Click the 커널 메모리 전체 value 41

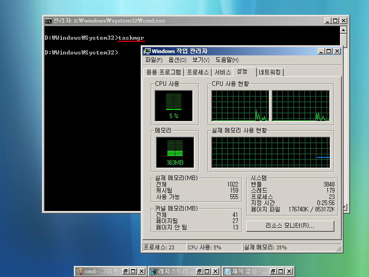point(235,215)
